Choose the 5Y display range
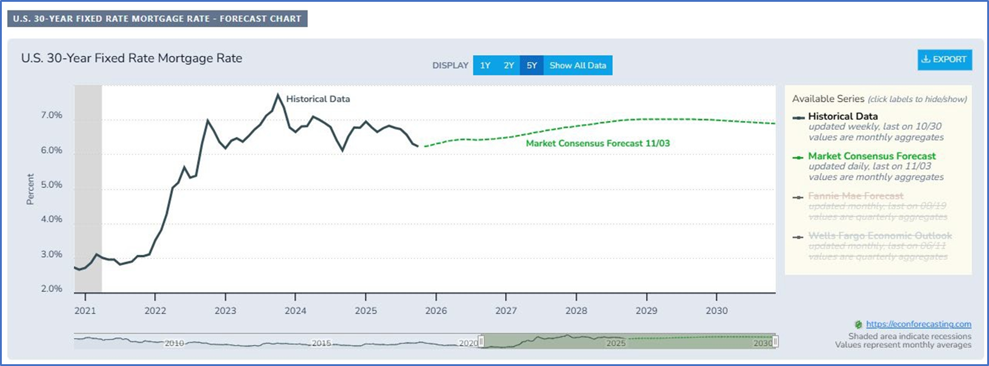The width and height of the screenshot is (989, 366). tap(532, 65)
